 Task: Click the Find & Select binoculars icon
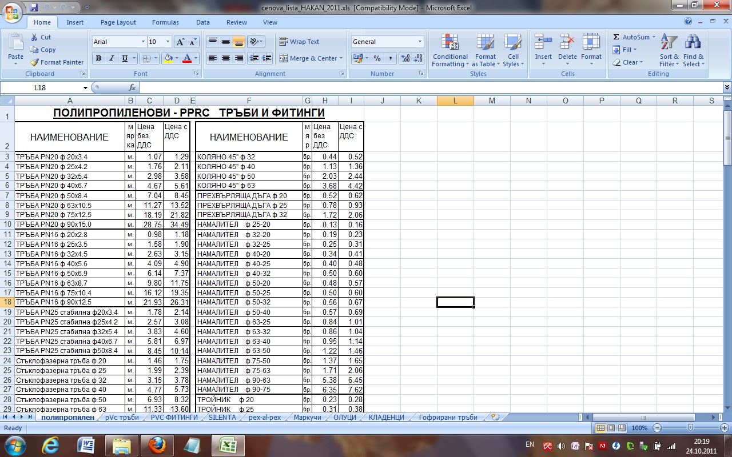693,43
